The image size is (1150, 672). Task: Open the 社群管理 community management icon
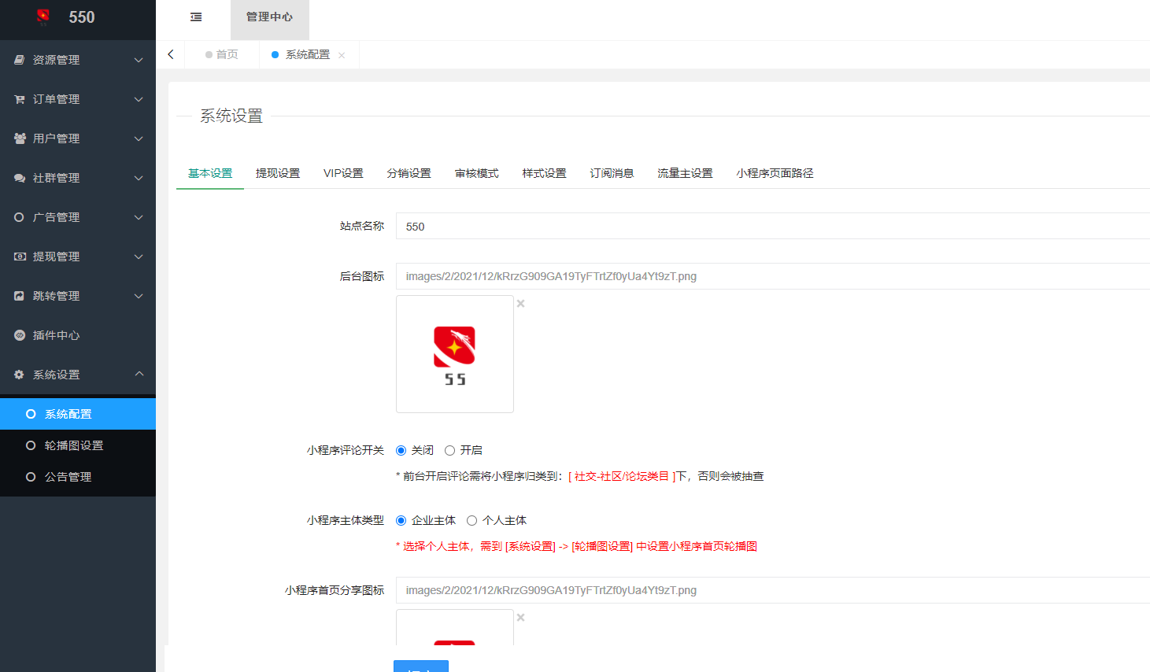[19, 177]
